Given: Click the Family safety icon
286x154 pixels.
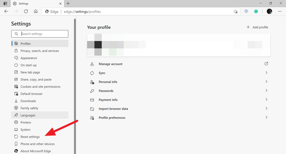Looking at the screenshot, I should click(x=16, y=108).
